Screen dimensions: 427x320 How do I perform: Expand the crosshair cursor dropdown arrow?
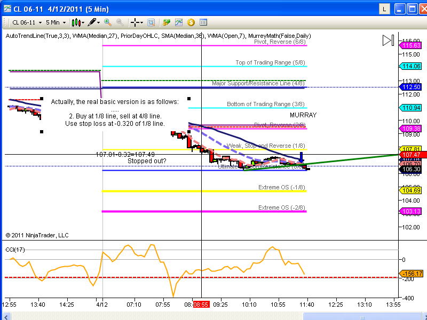(141, 23)
